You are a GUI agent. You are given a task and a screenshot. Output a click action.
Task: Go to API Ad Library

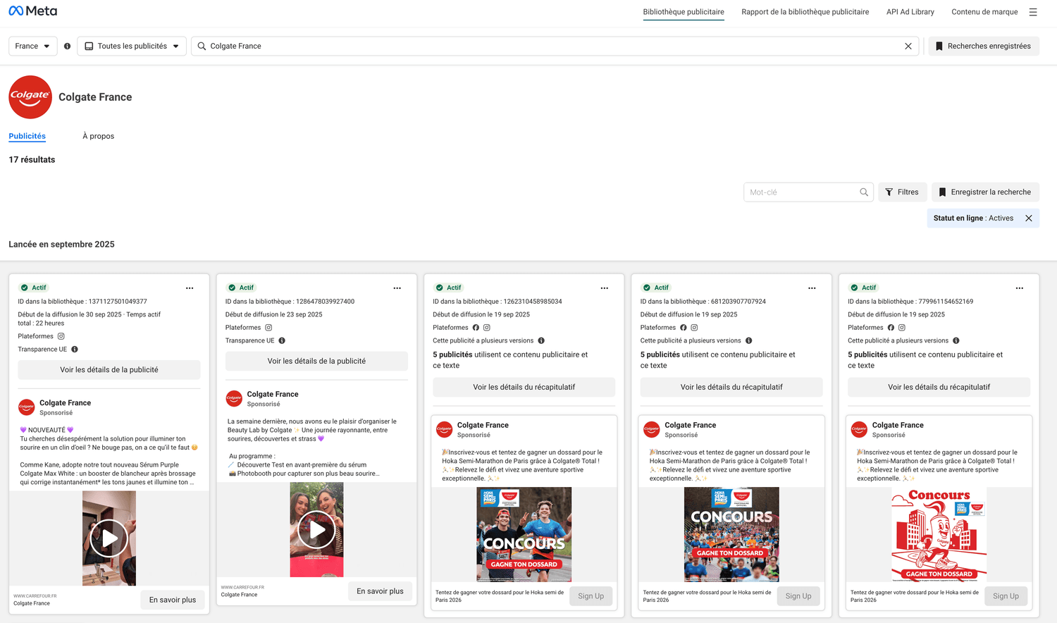[910, 12]
